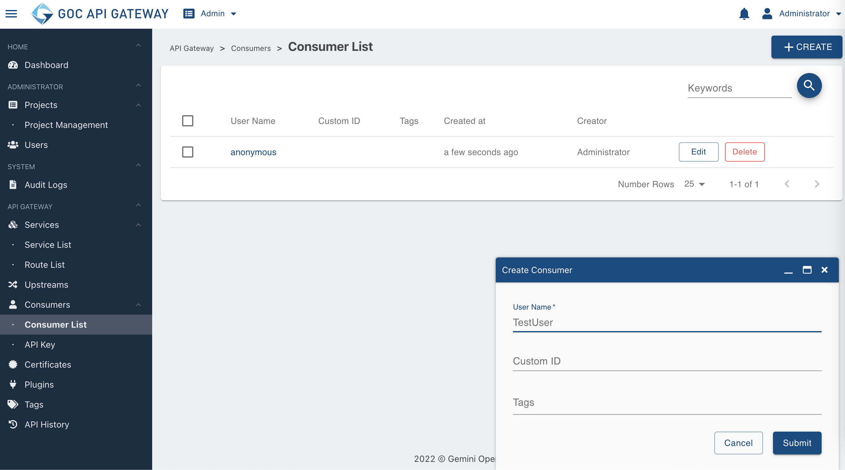Click the Consumers person icon
This screenshot has height=470, width=845.
[13, 305]
